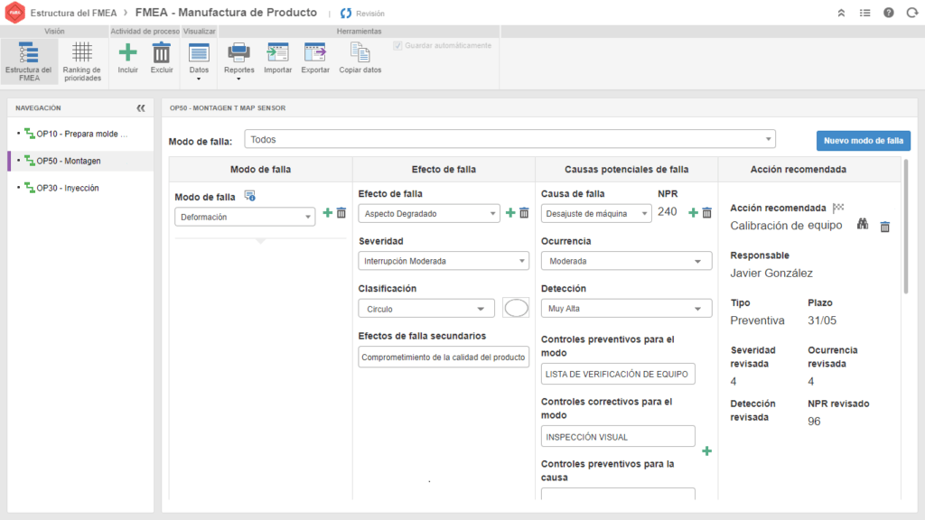Open the Severidad dropdown
Image resolution: width=925 pixels, height=520 pixels.
[x=444, y=261]
